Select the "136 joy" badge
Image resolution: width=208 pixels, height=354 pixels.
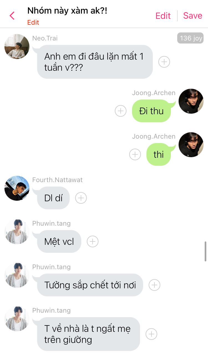pyautogui.click(x=190, y=38)
